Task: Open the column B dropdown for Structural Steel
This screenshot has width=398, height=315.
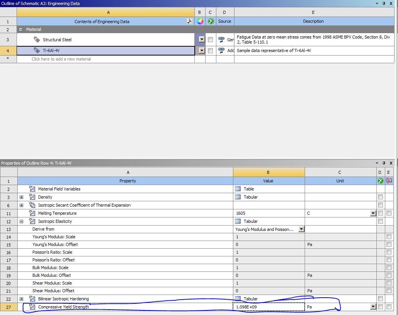Action: tap(202, 39)
